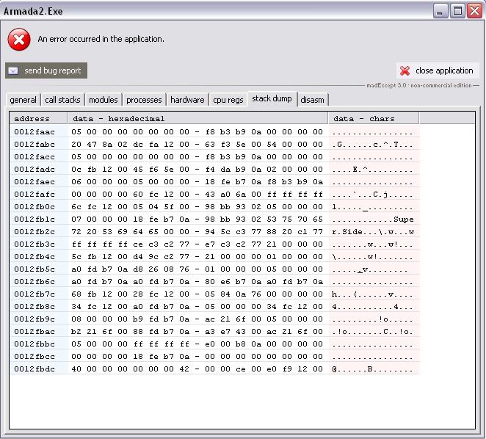Open the hardware tab
The height and width of the screenshot is (439, 486).
coord(187,100)
